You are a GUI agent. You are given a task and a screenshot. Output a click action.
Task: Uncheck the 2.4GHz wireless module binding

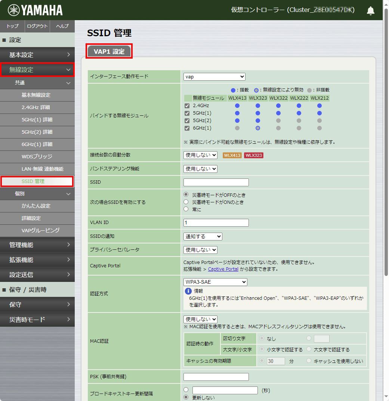pos(186,105)
